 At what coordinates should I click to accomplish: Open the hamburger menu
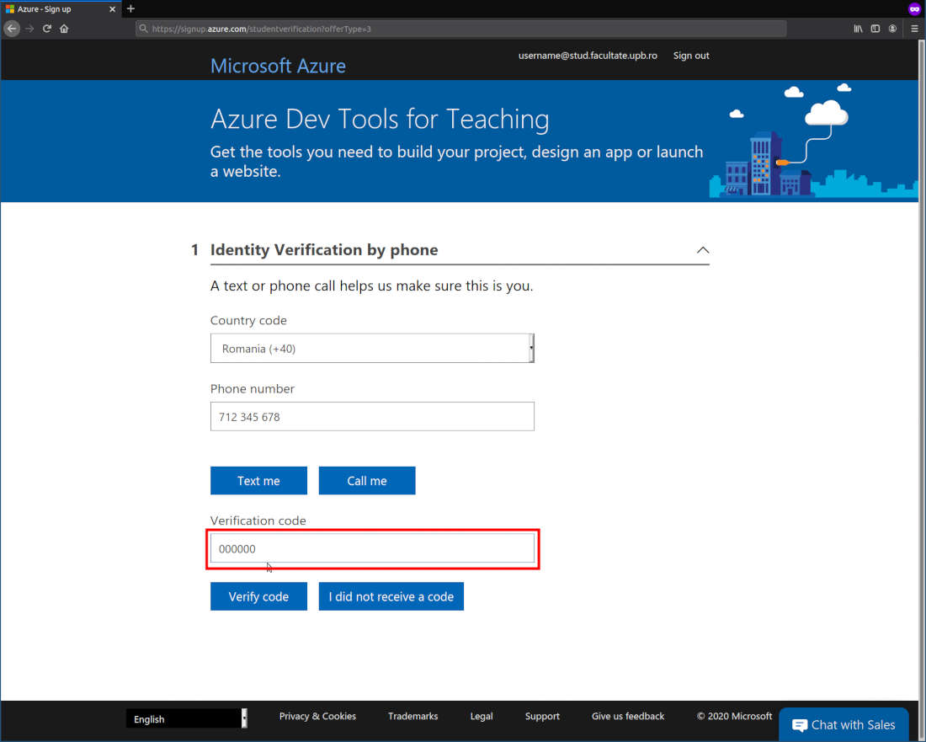tap(914, 28)
